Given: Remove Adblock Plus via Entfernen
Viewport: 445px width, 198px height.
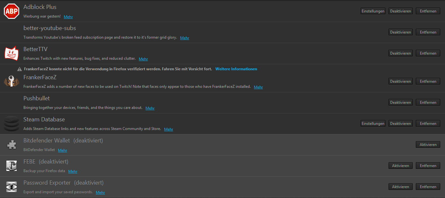Looking at the screenshot, I should (x=428, y=11).
